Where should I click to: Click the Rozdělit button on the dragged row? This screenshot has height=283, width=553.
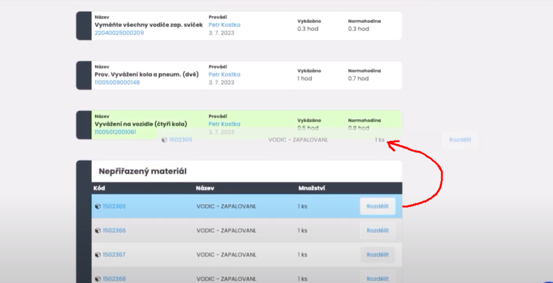pyautogui.click(x=460, y=140)
